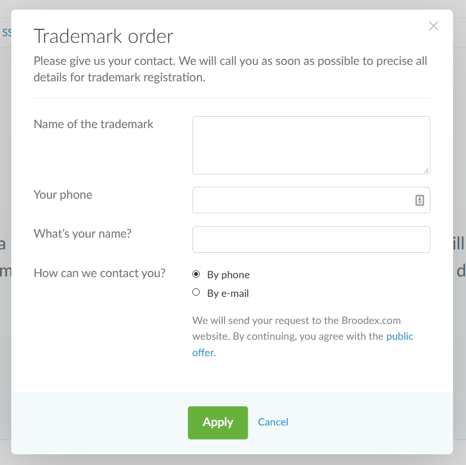Select the By phone radio button
This screenshot has width=466, height=465.
[196, 274]
